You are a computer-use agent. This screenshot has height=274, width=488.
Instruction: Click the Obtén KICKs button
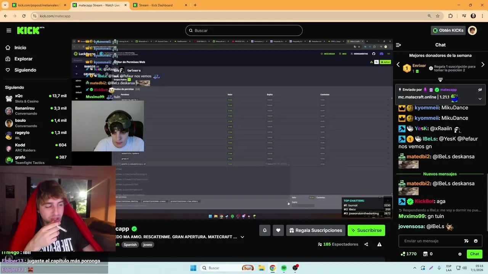[x=448, y=30]
